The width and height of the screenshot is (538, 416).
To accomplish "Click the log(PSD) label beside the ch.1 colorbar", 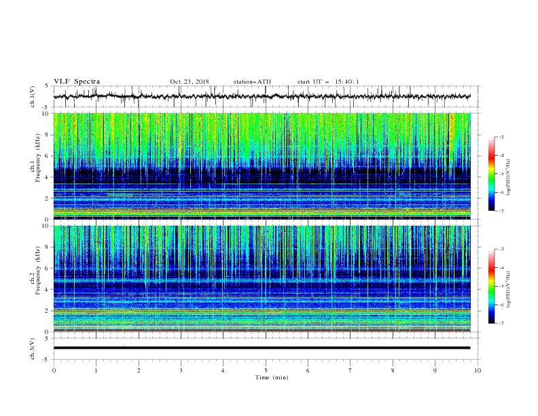I will click(508, 177).
